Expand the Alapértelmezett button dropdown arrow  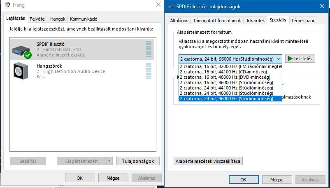(109, 161)
